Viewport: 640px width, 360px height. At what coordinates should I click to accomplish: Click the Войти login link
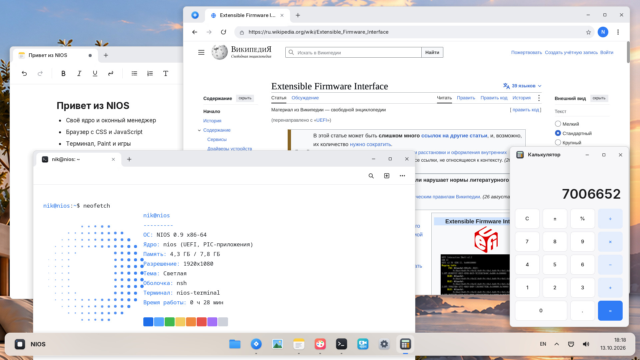coord(607,52)
